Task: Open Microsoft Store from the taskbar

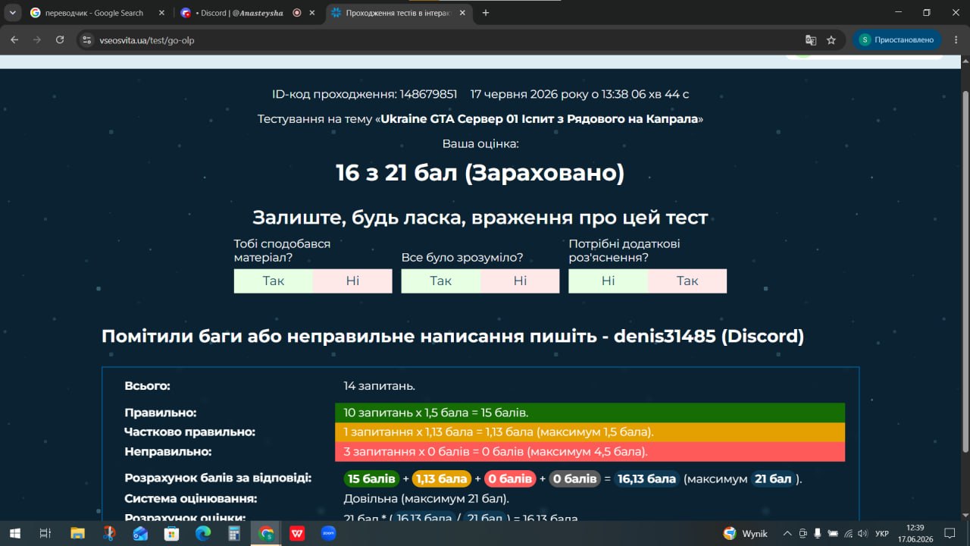Action: coord(172,533)
